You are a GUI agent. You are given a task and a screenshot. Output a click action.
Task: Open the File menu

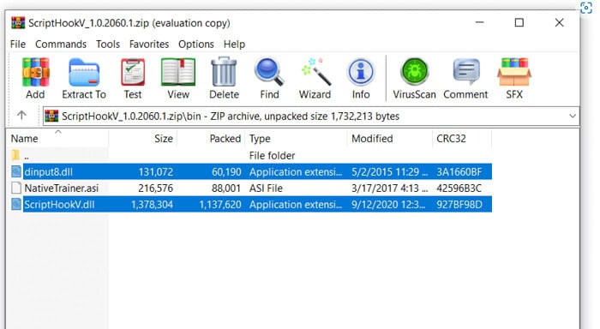coord(18,45)
